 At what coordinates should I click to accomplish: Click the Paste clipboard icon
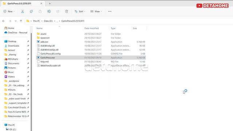40,11
